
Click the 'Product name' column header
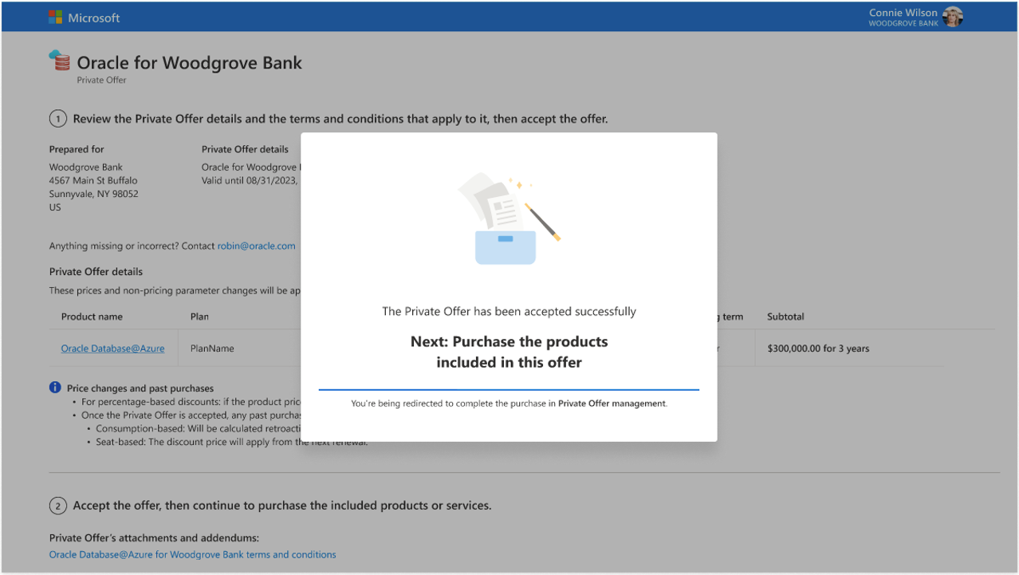[92, 317]
